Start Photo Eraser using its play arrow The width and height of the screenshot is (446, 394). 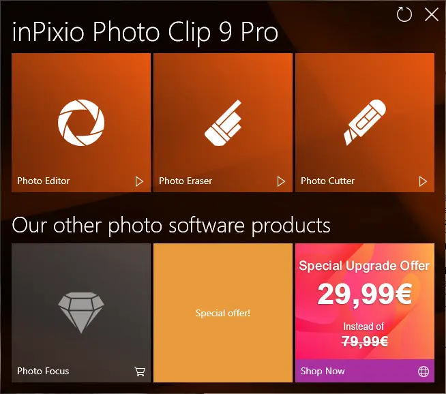click(281, 181)
